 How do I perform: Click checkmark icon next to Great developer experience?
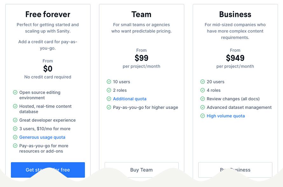tap(15, 120)
